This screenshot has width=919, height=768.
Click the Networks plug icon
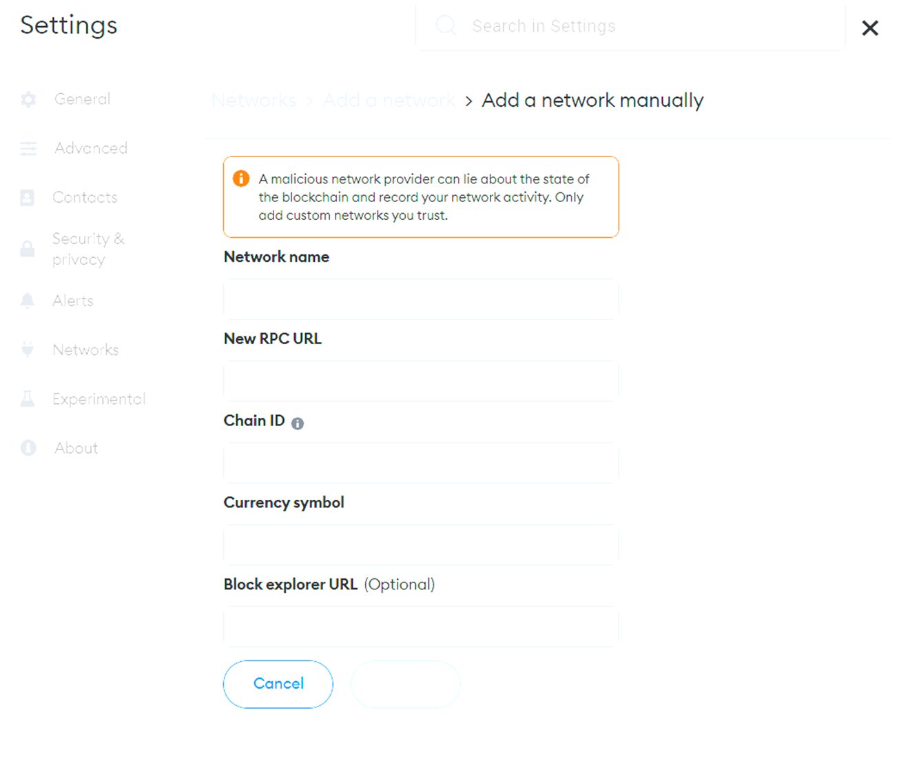(x=28, y=350)
